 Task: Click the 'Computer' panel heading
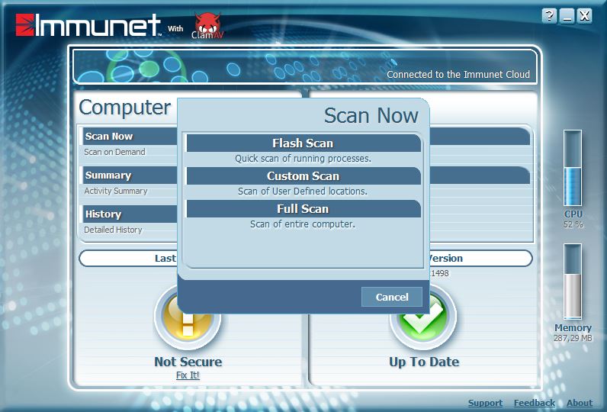124,108
